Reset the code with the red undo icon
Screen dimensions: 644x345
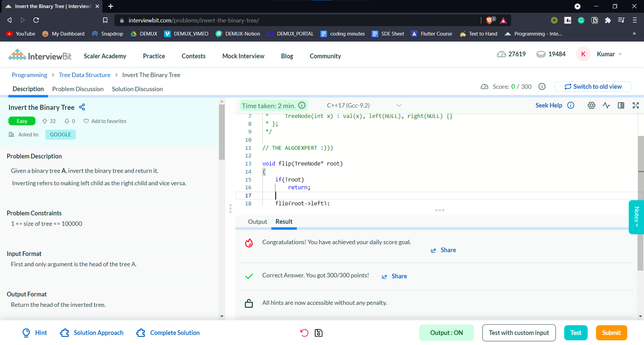click(x=304, y=333)
